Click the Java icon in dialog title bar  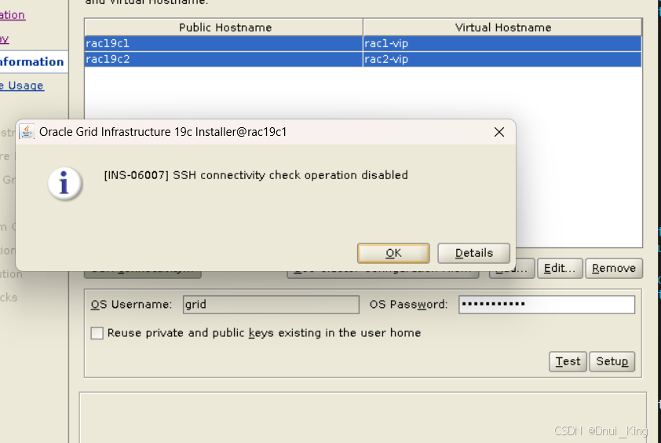[x=27, y=132]
